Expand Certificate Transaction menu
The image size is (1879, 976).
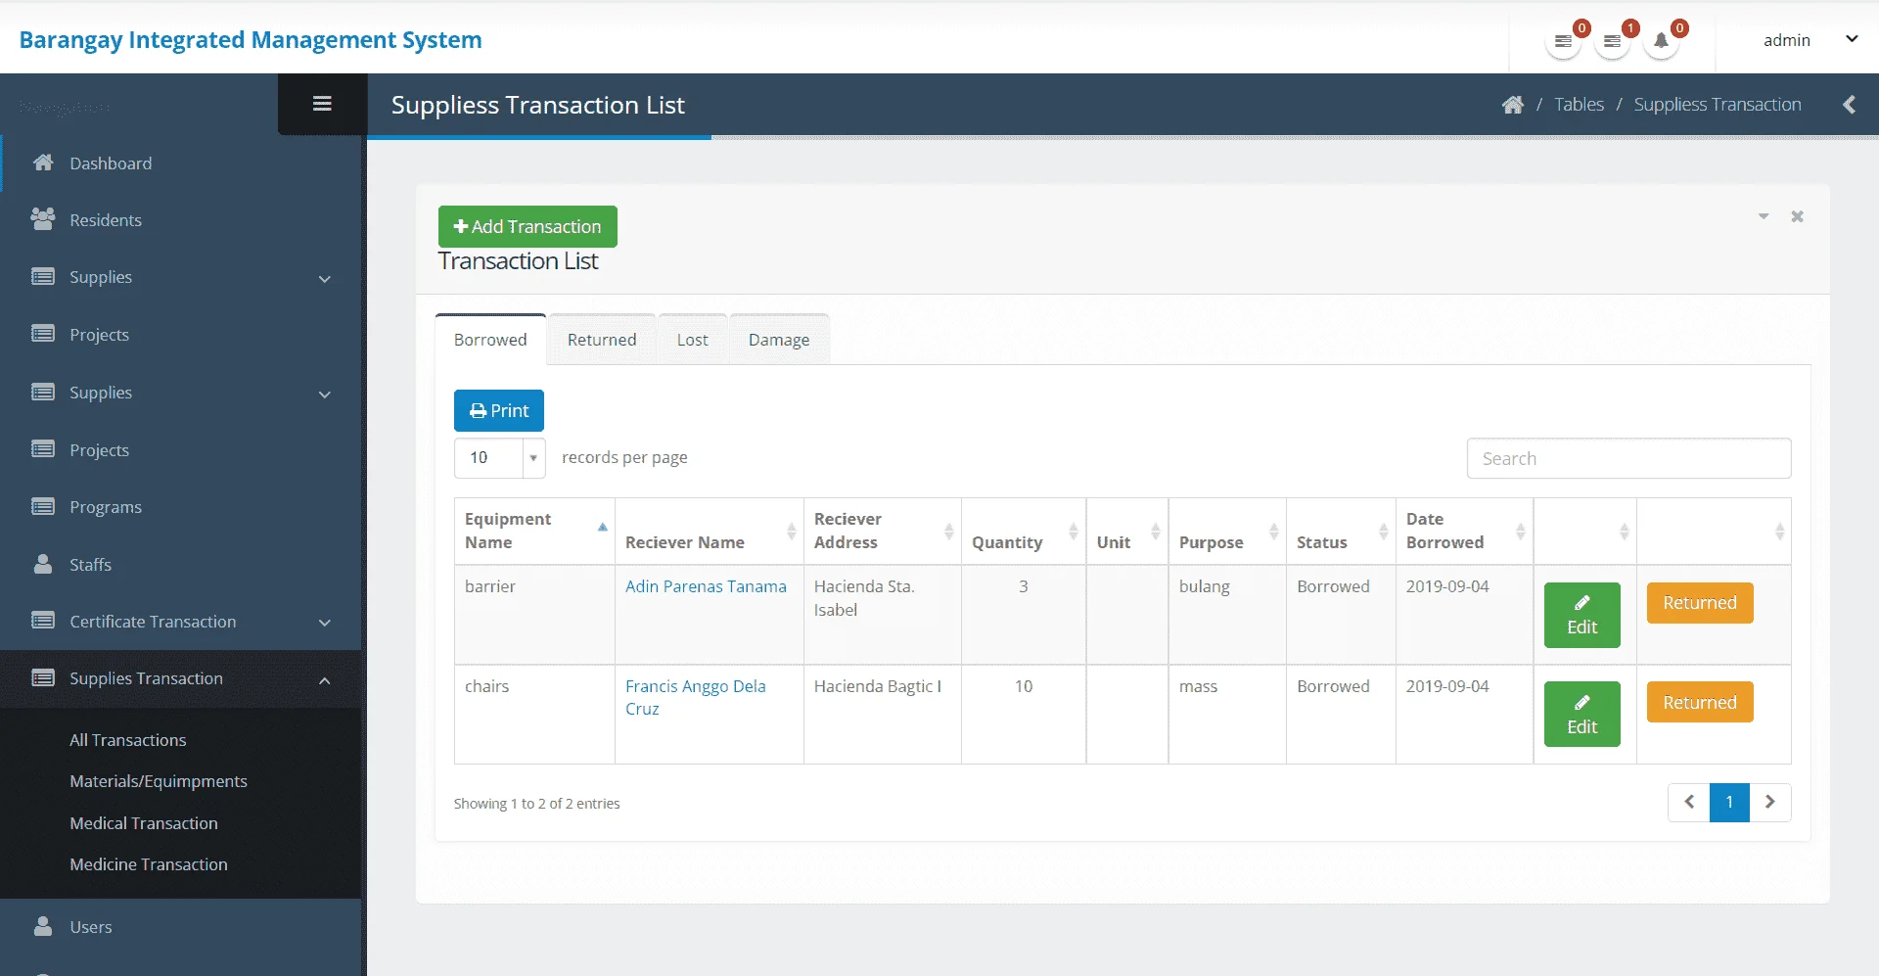click(181, 622)
